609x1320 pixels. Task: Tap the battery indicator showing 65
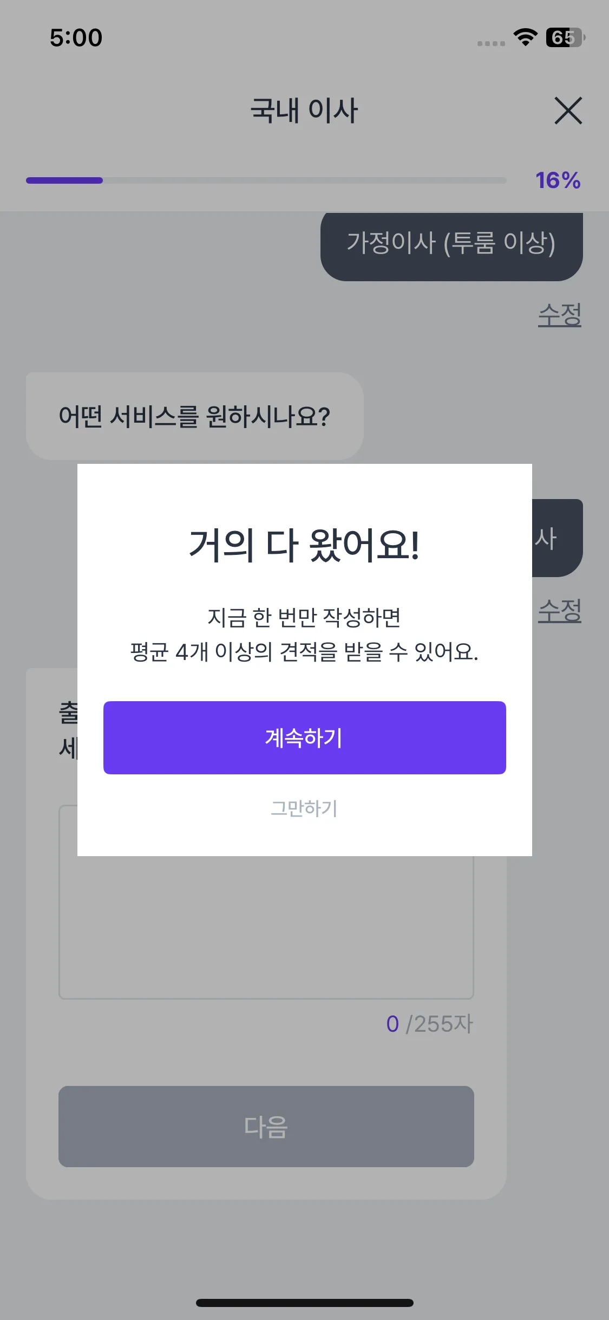point(562,37)
